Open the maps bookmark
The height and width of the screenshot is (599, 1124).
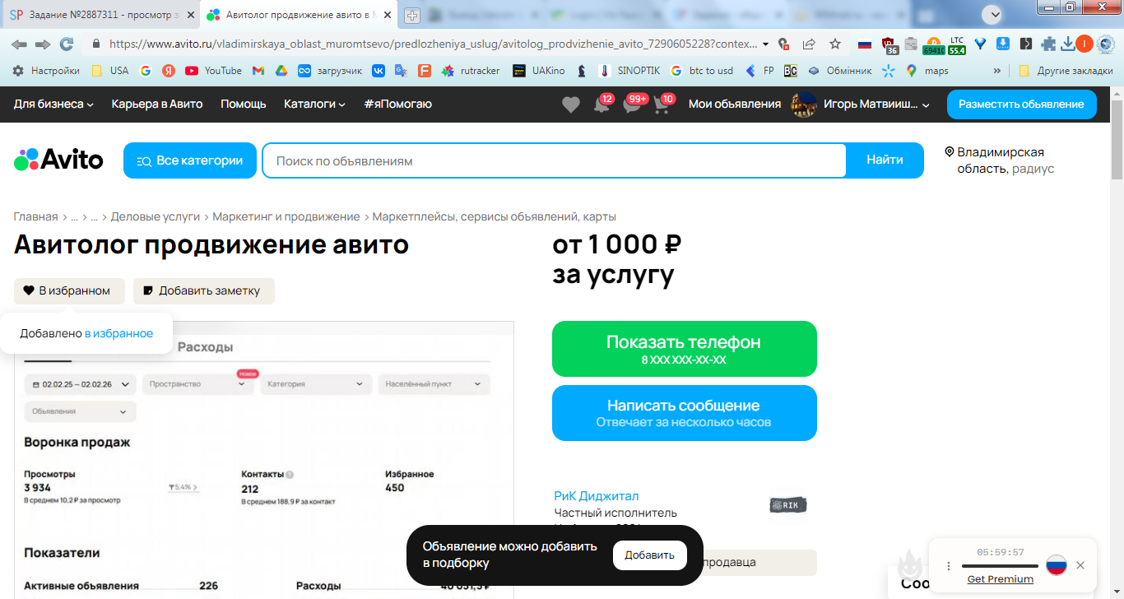coord(927,71)
